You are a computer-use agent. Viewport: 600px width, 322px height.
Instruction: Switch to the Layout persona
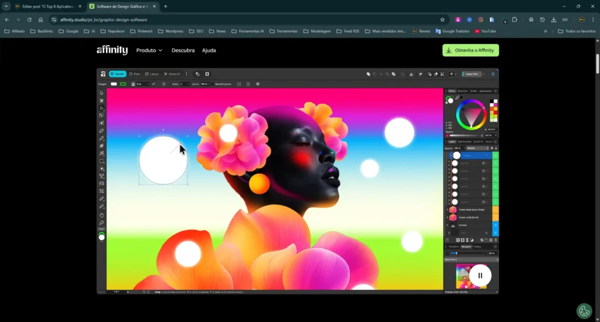(x=152, y=74)
